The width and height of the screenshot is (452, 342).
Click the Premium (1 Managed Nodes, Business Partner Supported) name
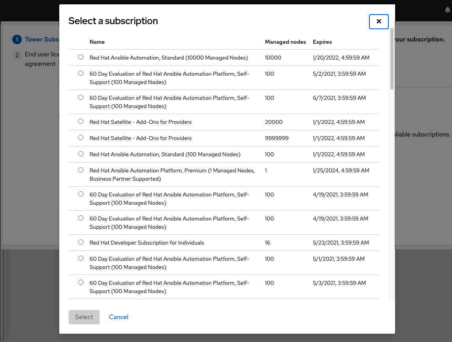(x=172, y=174)
